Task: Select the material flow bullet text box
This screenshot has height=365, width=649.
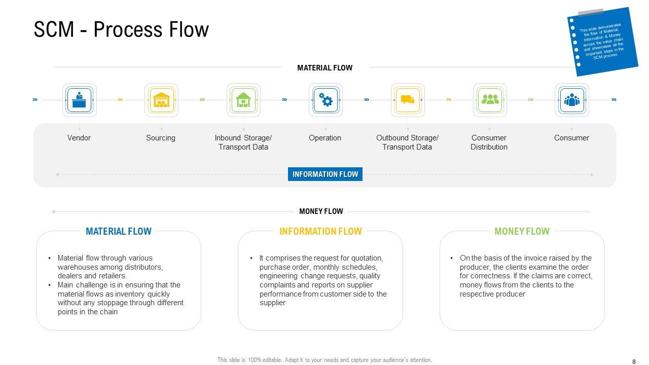Action: (120, 285)
